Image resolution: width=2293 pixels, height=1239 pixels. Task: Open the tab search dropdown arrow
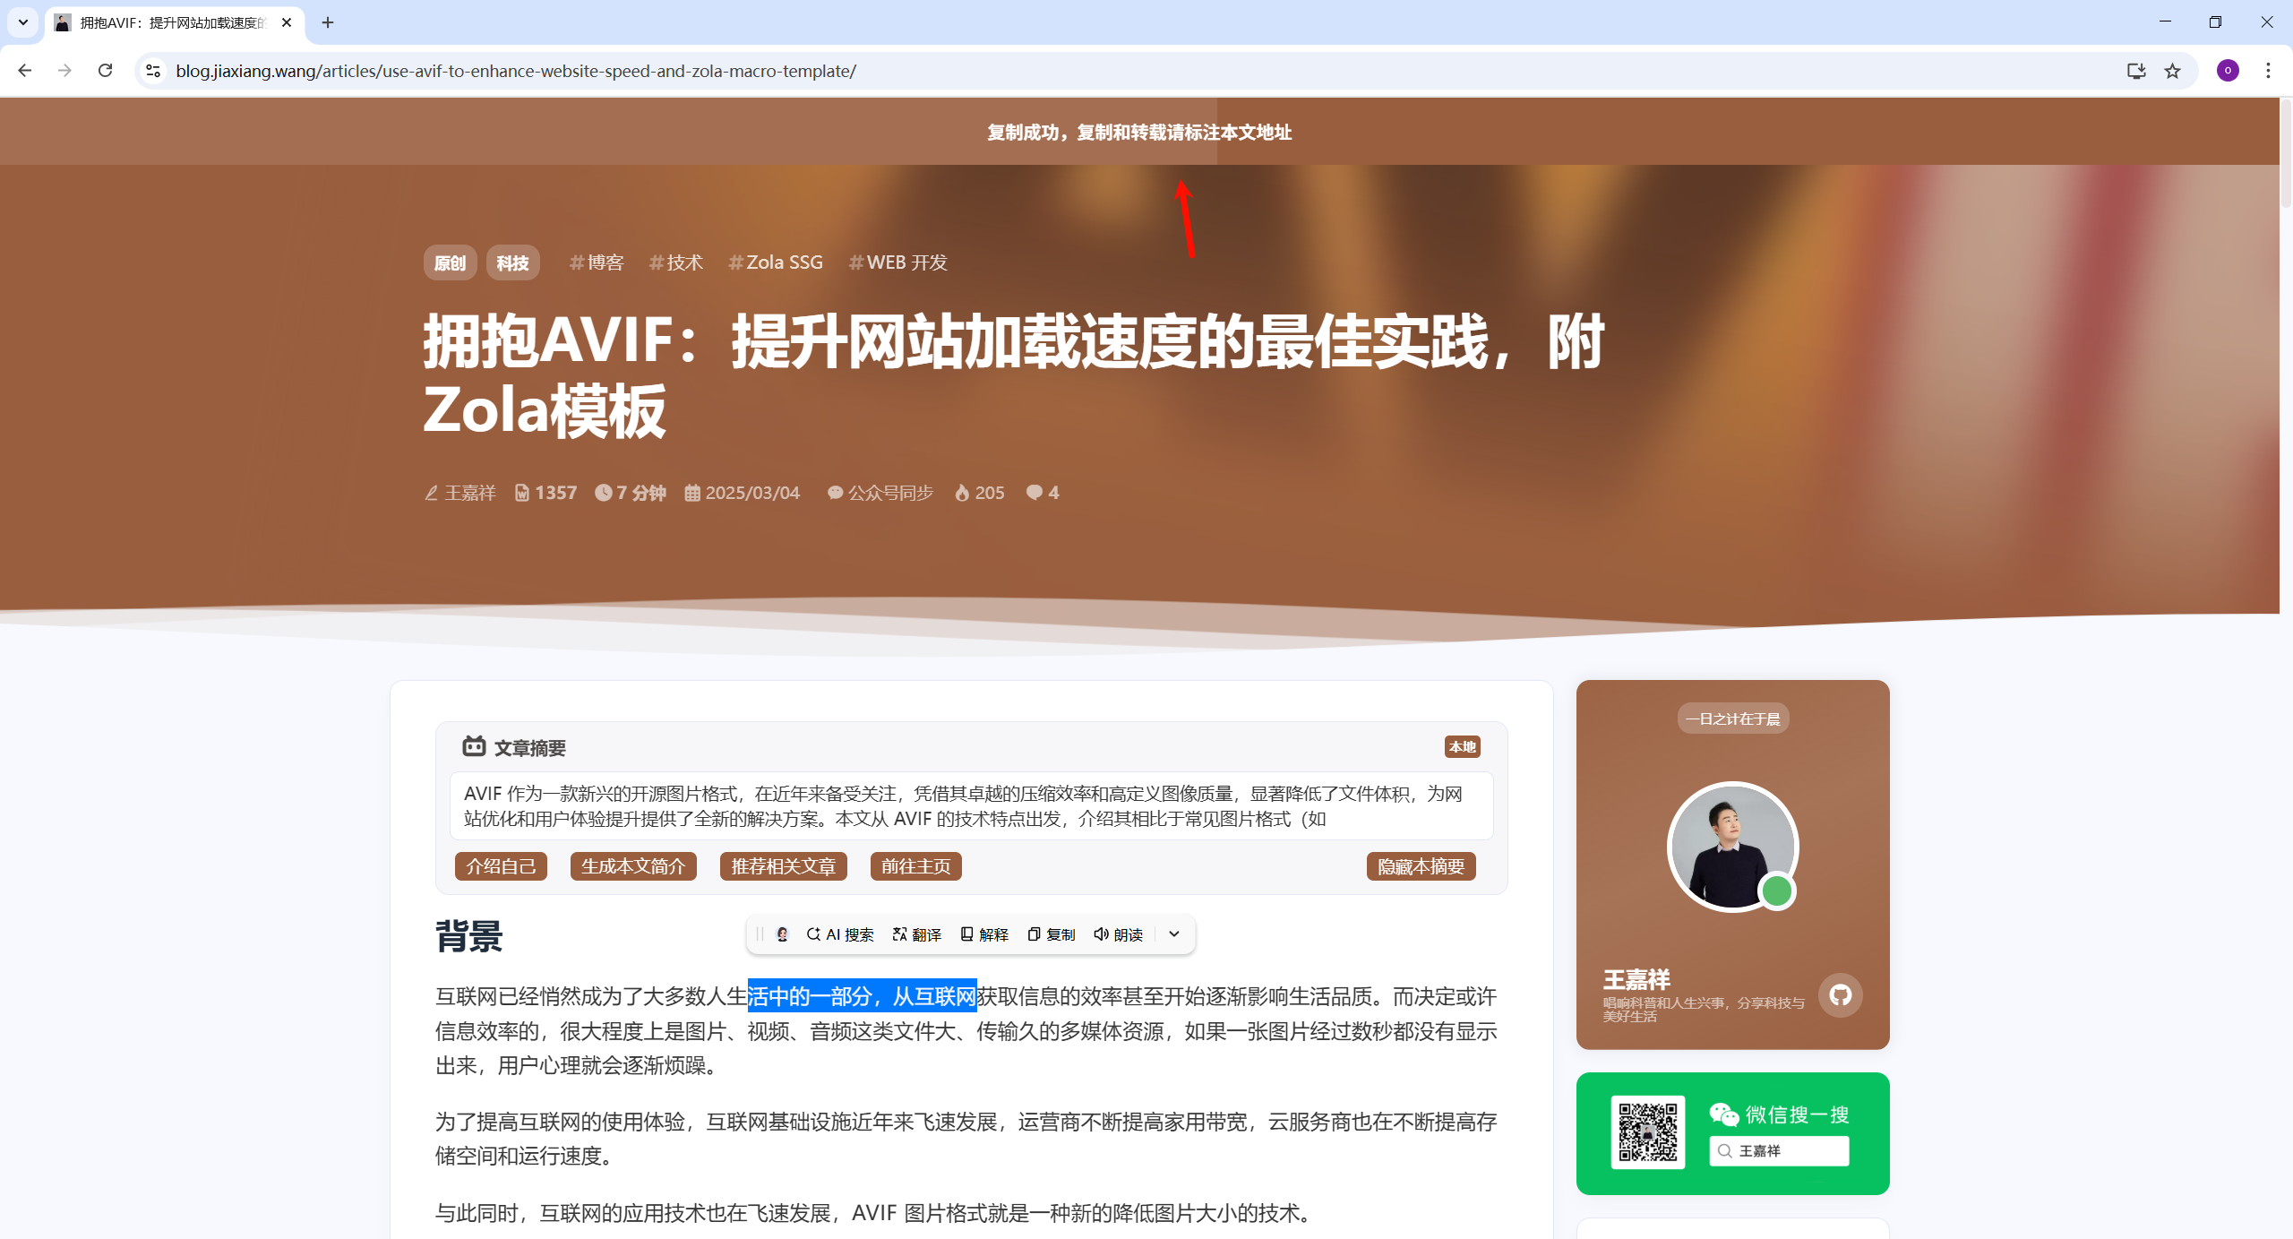pos(23,22)
